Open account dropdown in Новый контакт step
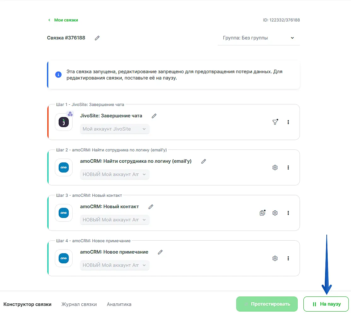 pos(114,220)
